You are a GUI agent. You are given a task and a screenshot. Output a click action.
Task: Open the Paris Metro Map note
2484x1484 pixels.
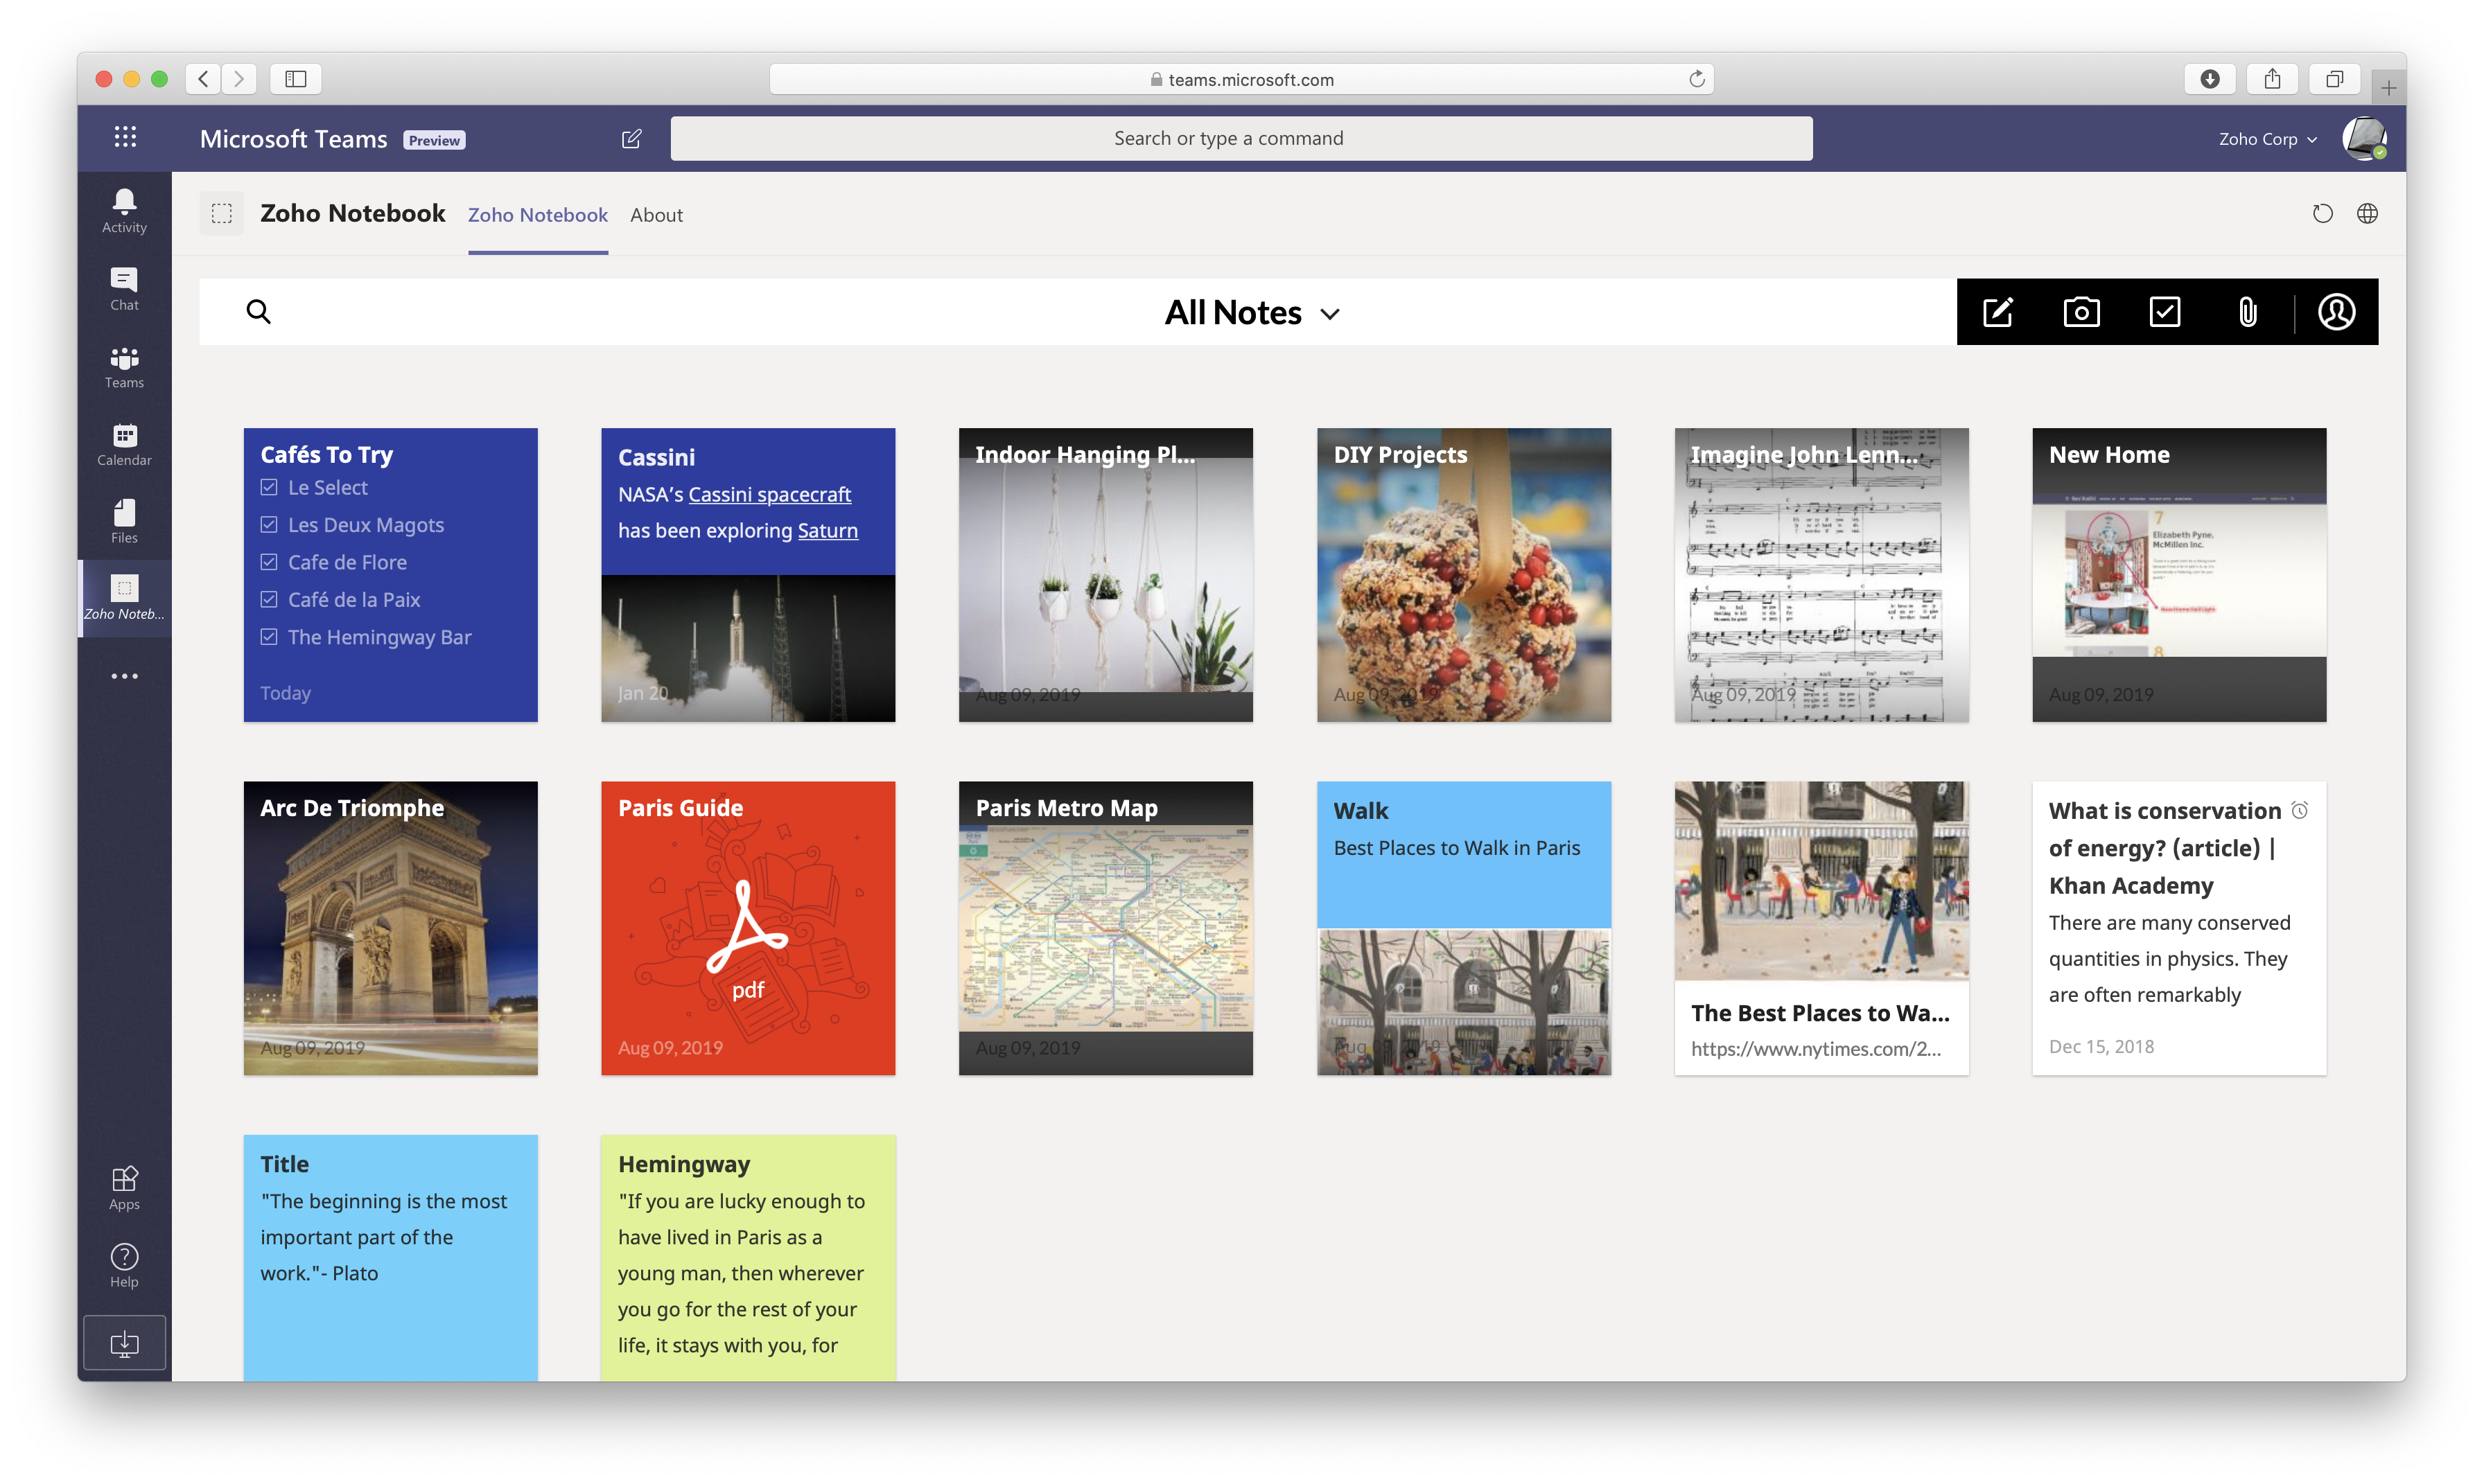tap(1105, 928)
